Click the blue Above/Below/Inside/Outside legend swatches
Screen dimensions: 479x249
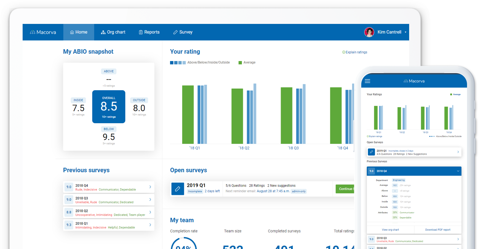[x=178, y=62]
